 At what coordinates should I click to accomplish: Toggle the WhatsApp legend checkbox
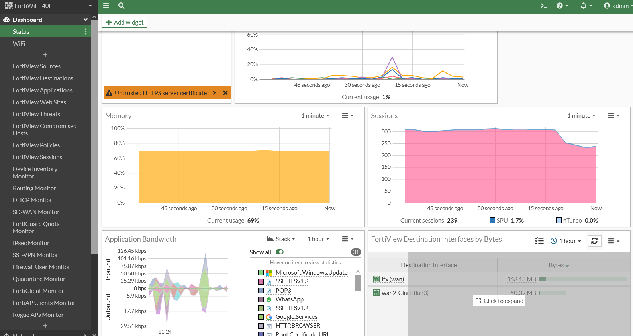[x=261, y=299]
